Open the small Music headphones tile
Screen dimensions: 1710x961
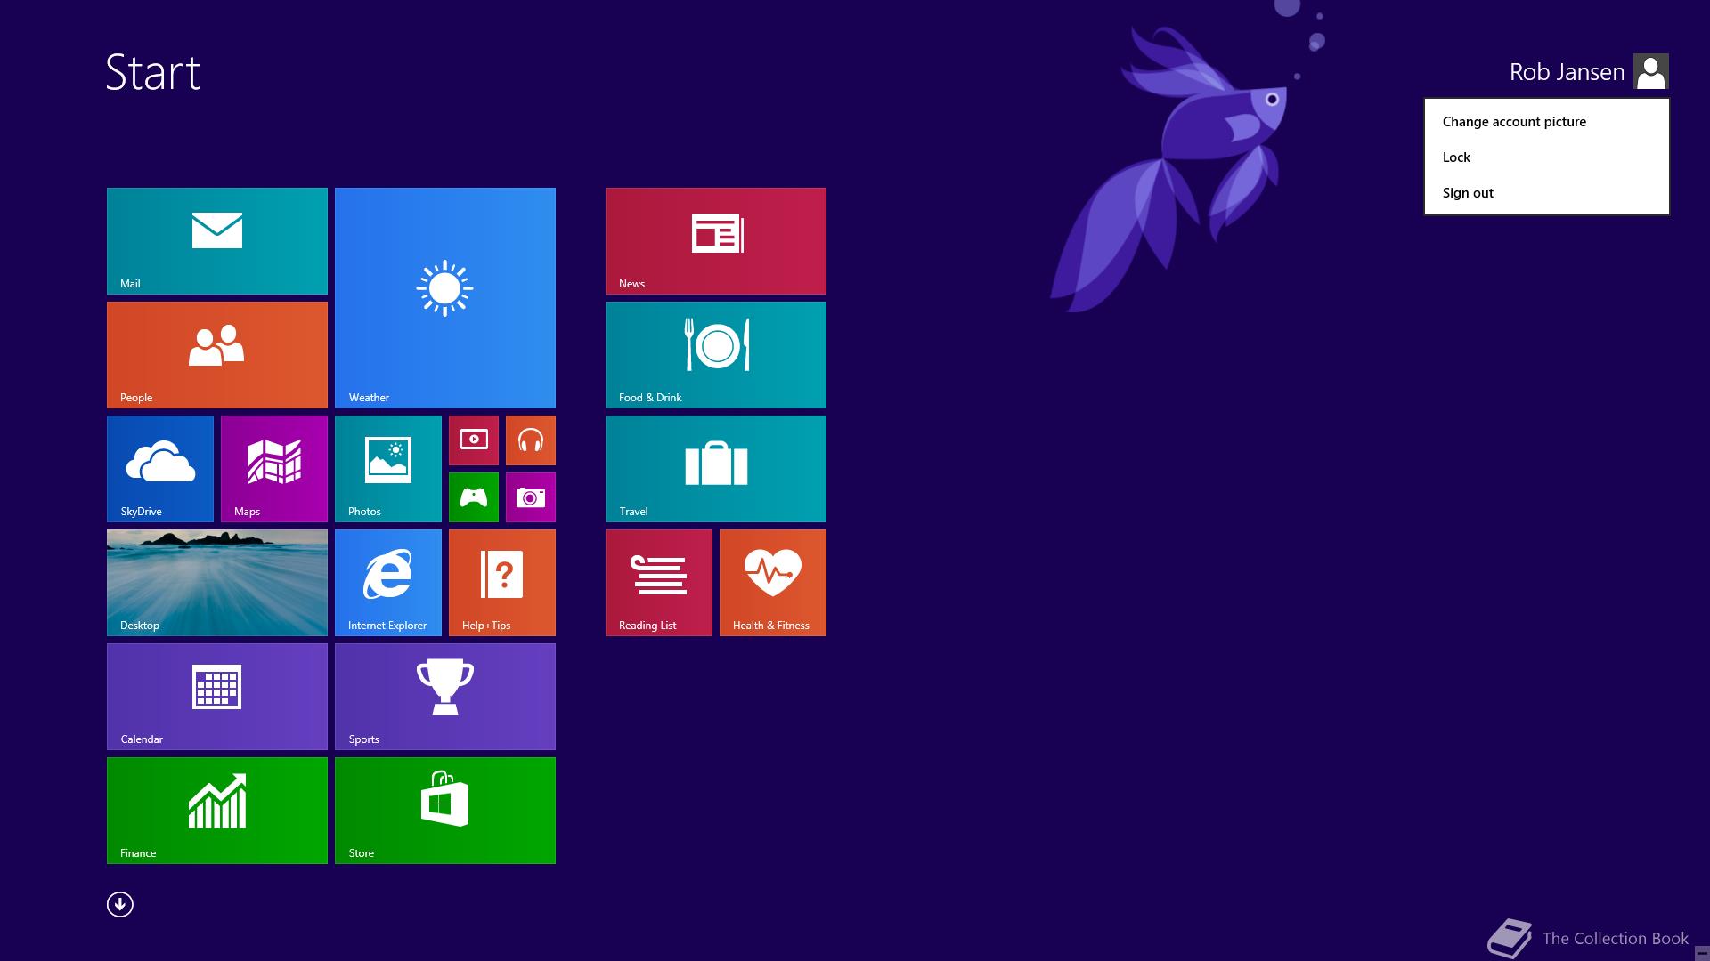(x=530, y=440)
